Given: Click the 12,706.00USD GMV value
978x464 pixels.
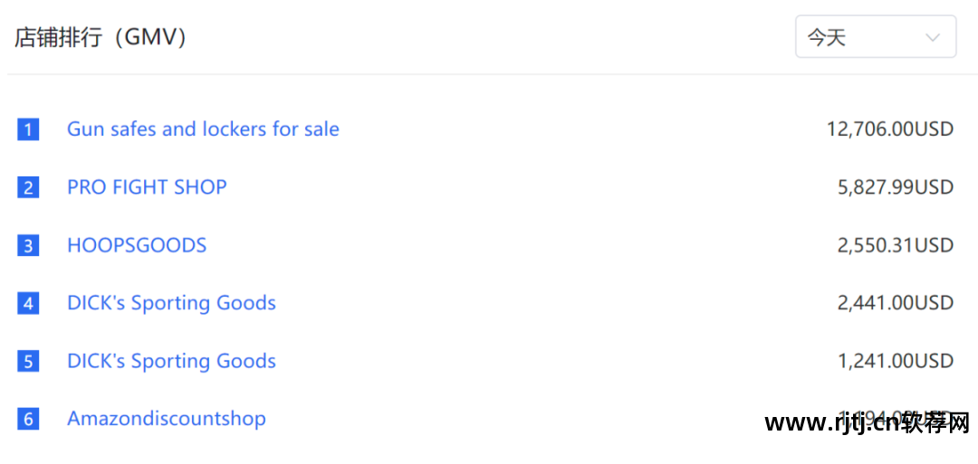Looking at the screenshot, I should (889, 129).
